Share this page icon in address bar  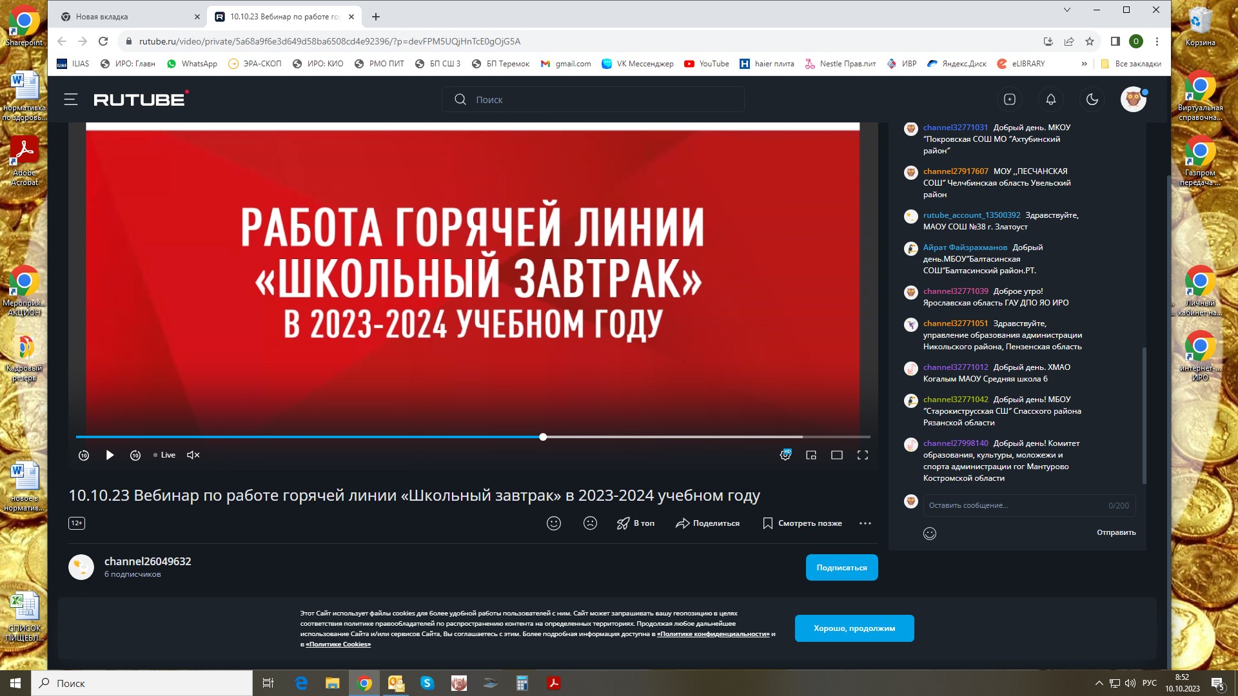[x=1069, y=41]
